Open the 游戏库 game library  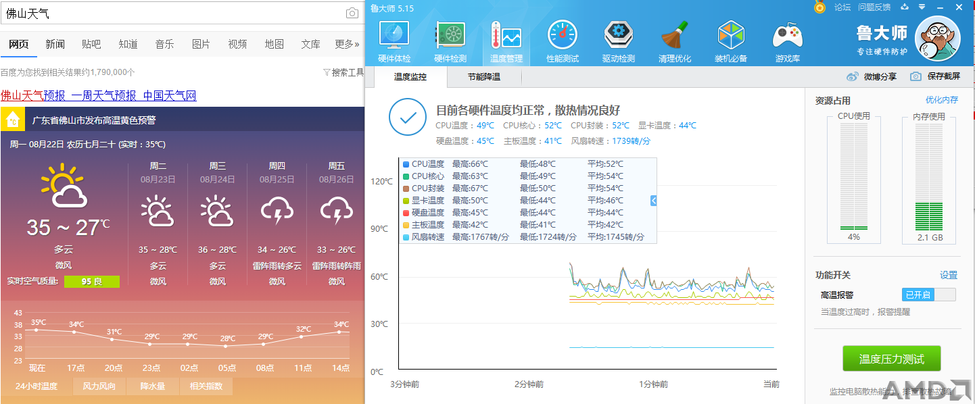(788, 41)
